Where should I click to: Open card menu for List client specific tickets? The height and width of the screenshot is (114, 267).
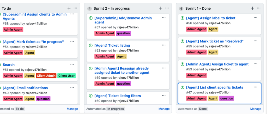point(256,87)
